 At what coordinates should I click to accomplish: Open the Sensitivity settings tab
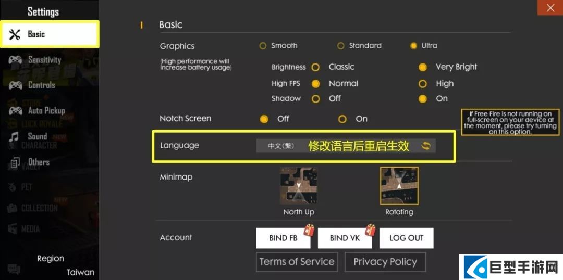pyautogui.click(x=44, y=60)
